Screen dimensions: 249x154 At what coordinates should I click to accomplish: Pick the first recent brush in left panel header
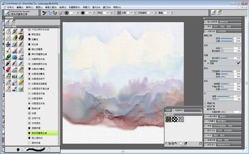point(8,22)
